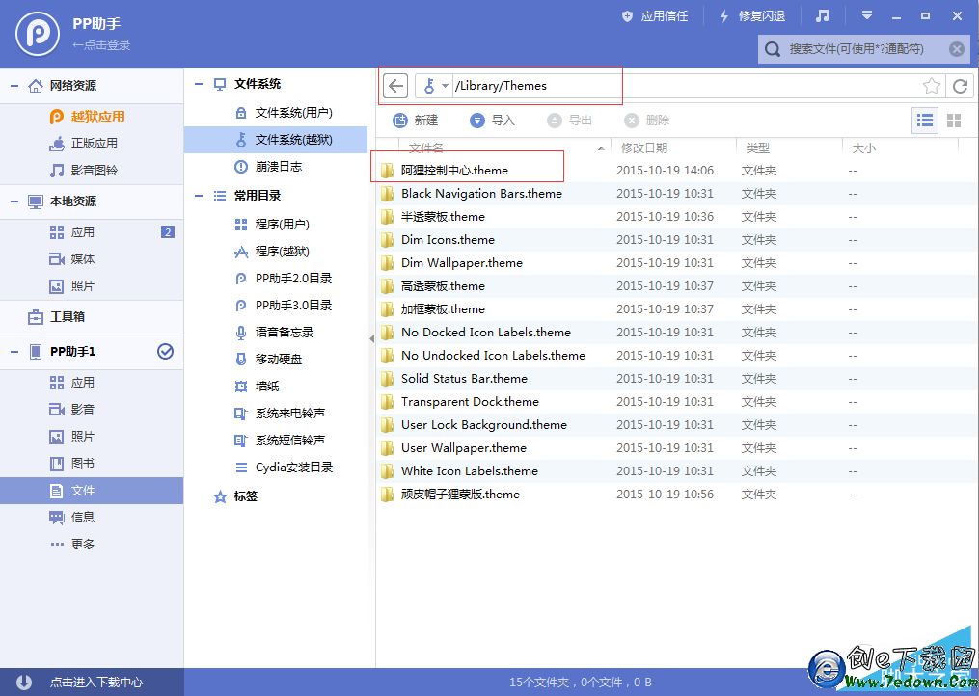Click the back navigation arrow
Image resolution: width=979 pixels, height=696 pixels.
[x=395, y=85]
